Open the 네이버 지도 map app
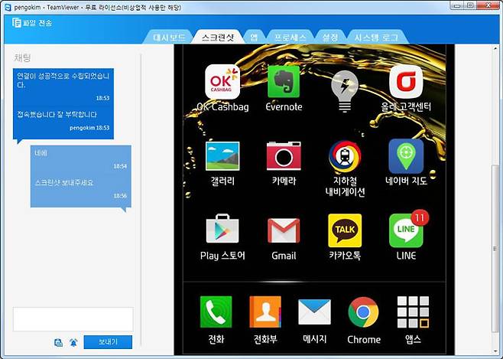 click(x=406, y=156)
